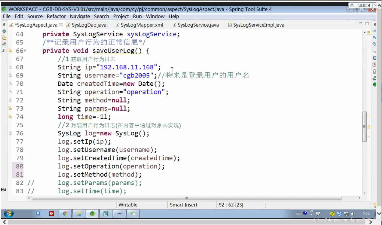
Task: Open the Windows Start orb
Action: [x=9, y=214]
